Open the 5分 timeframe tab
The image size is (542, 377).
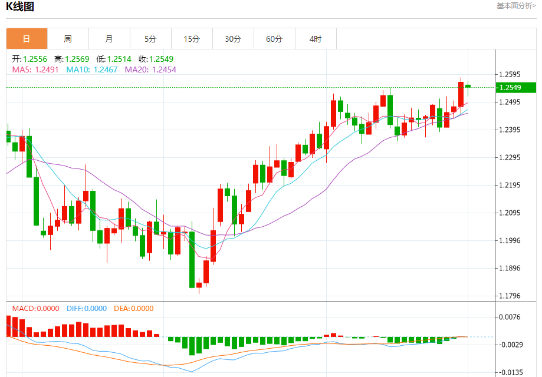pos(150,39)
